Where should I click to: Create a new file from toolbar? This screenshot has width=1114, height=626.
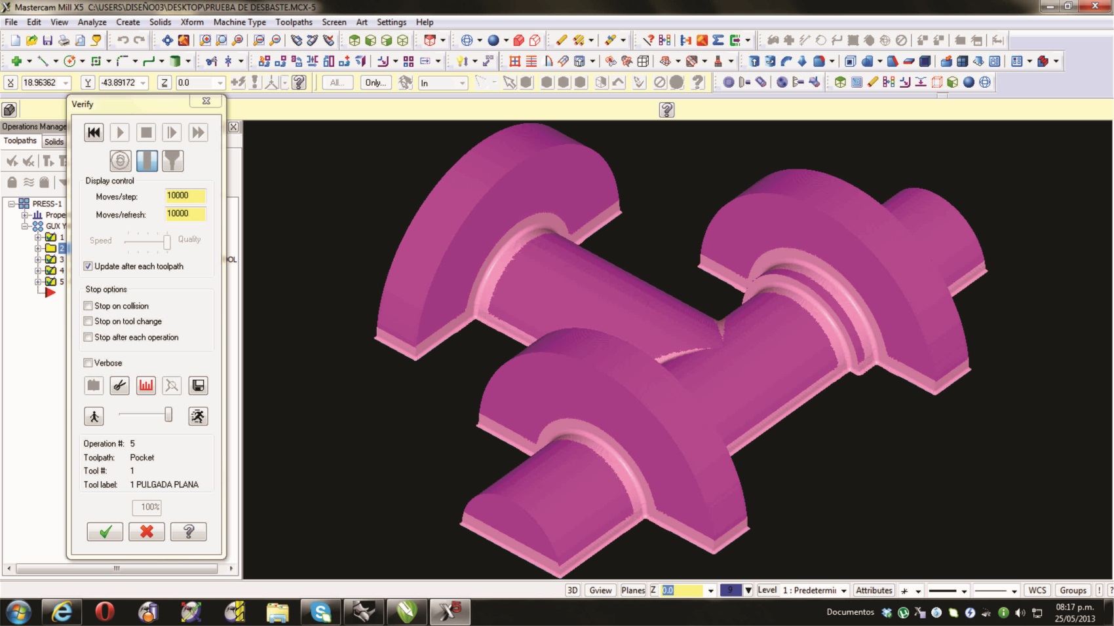16,41
